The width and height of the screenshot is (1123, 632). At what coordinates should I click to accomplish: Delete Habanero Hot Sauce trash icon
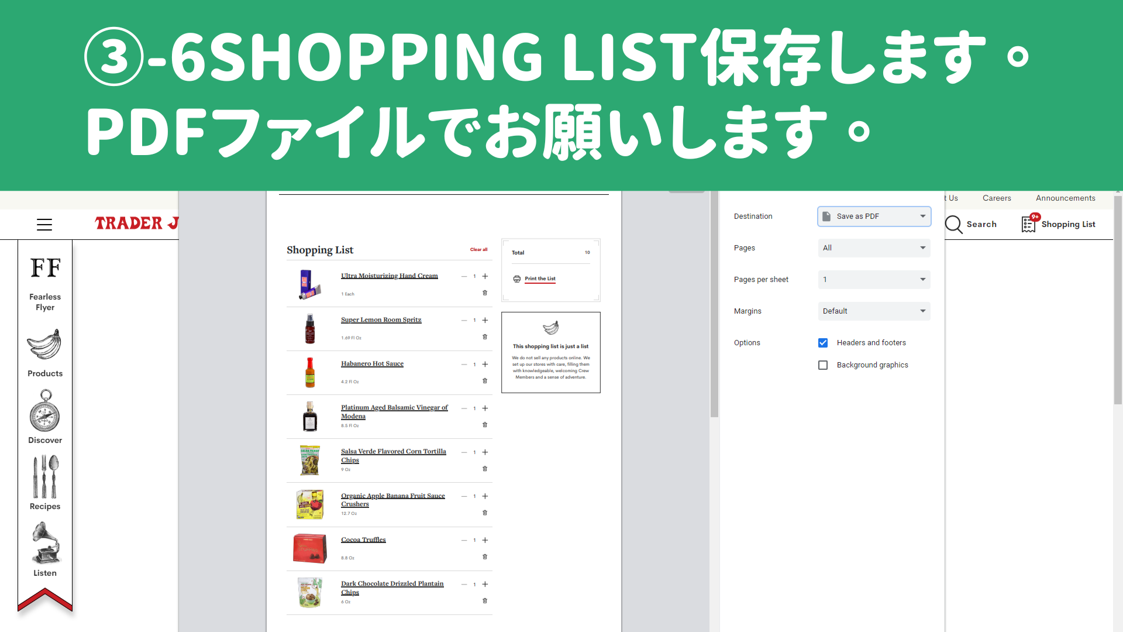click(x=485, y=381)
